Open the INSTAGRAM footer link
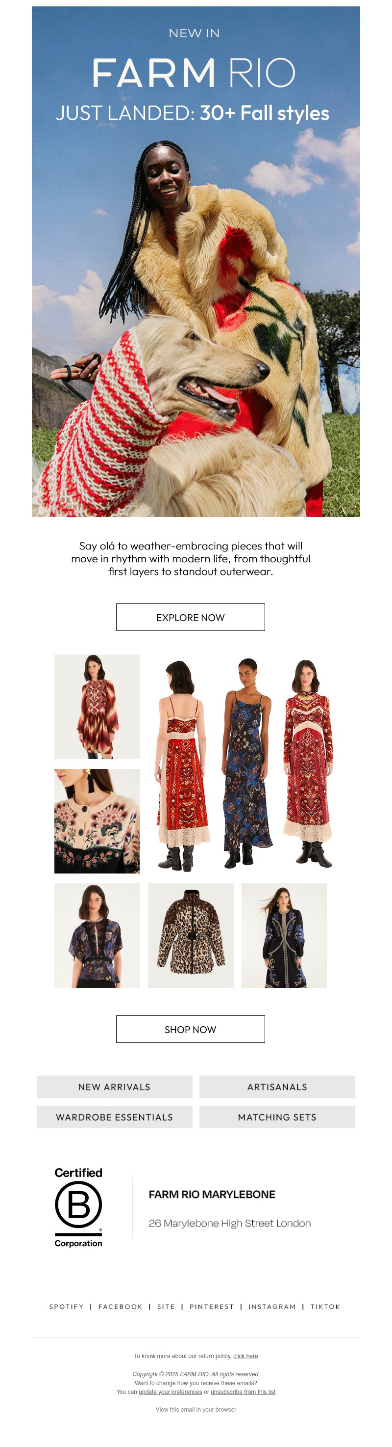 tap(272, 1307)
